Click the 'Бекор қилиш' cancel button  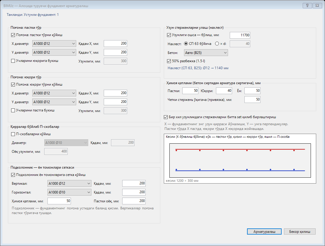[300, 231]
